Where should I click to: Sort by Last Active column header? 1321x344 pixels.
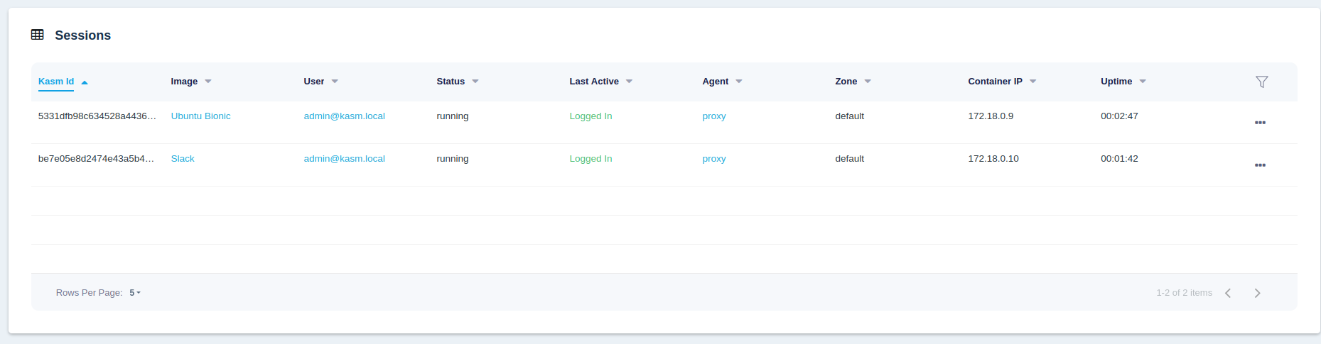593,82
